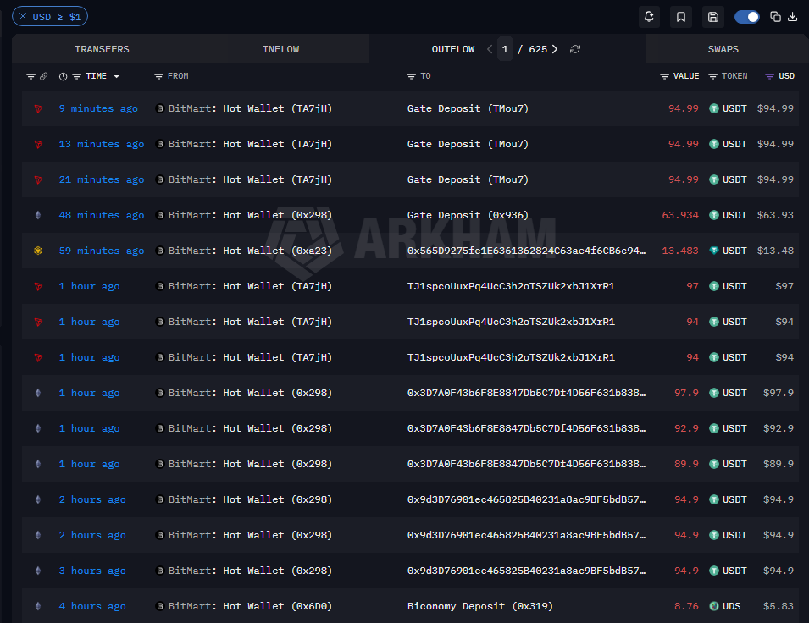This screenshot has width=809, height=623.
Task: Click Ethereum chain icon in 4 hours row
Action: coord(38,606)
